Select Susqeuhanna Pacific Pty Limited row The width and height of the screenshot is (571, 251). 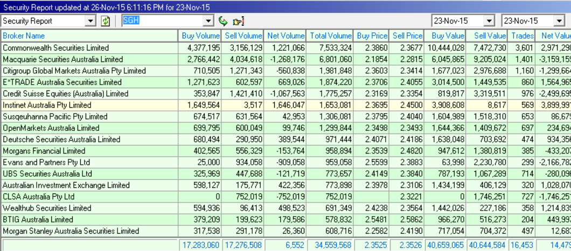(285, 116)
